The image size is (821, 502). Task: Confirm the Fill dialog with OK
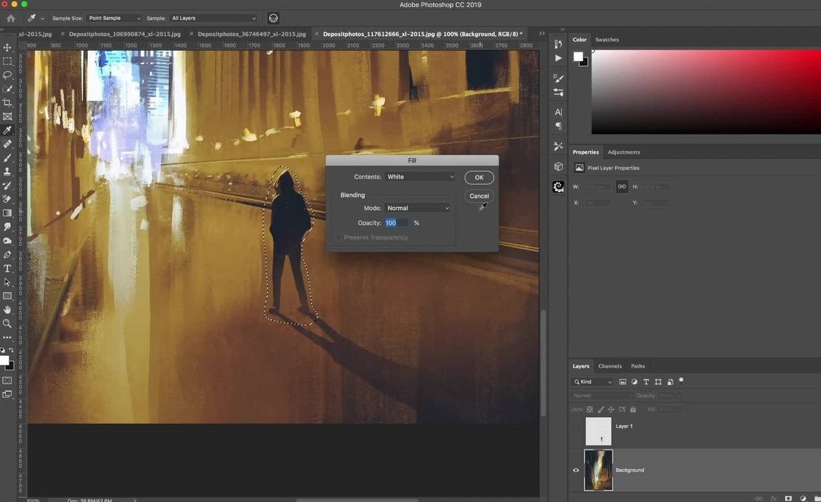[478, 178]
